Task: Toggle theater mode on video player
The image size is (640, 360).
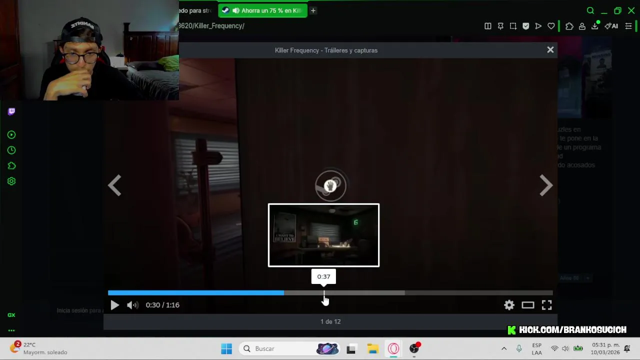Action: 528,305
